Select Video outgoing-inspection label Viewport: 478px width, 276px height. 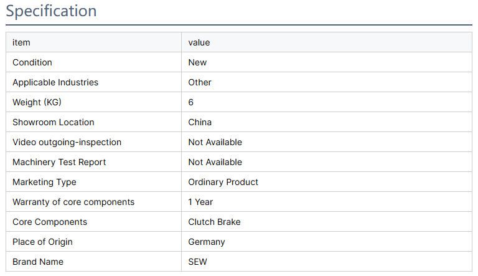tap(67, 142)
